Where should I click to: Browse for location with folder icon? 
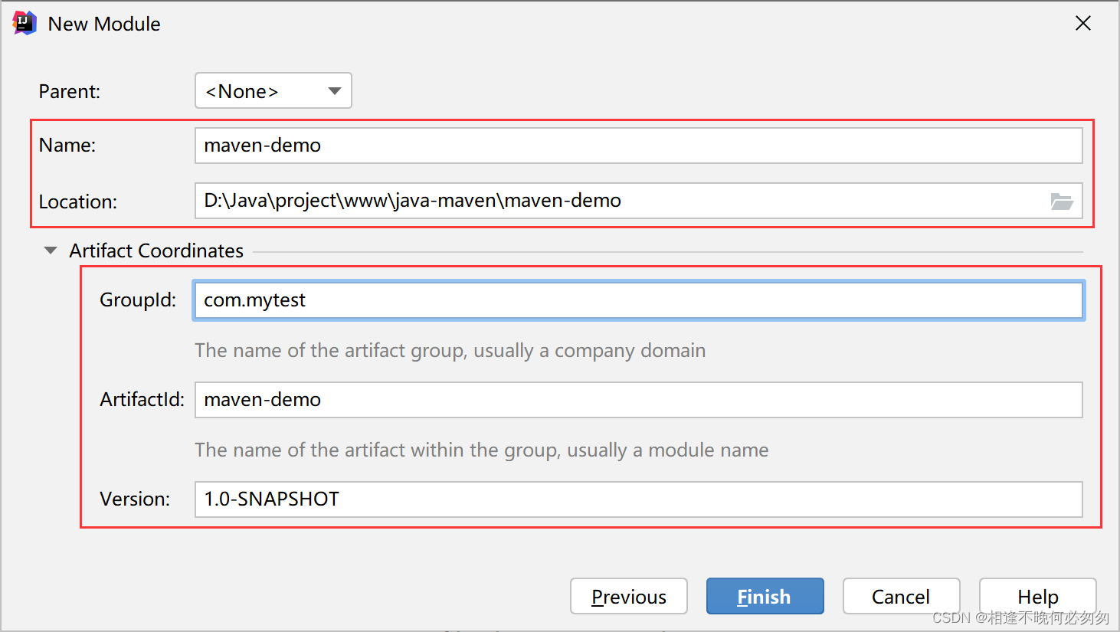tap(1062, 201)
